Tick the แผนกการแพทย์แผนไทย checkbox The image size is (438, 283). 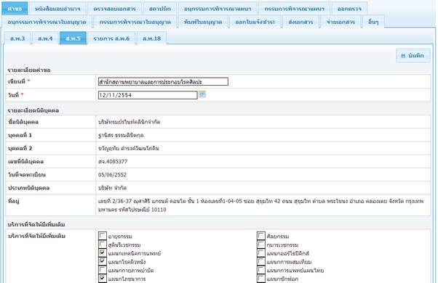[261, 270]
